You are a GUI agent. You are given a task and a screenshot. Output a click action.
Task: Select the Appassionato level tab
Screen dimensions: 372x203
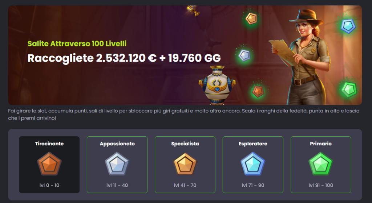click(117, 165)
